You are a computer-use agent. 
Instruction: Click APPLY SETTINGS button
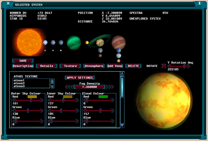pos(79,78)
